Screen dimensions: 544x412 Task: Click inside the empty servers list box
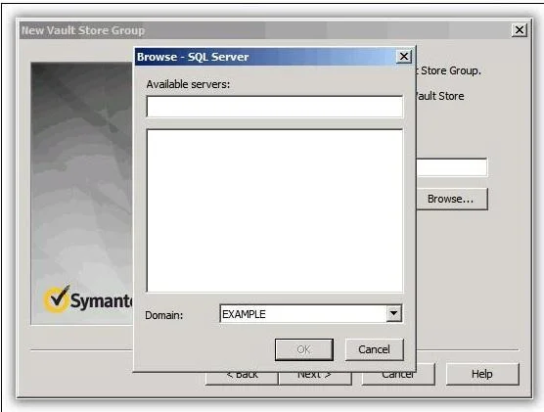pyautogui.click(x=275, y=210)
